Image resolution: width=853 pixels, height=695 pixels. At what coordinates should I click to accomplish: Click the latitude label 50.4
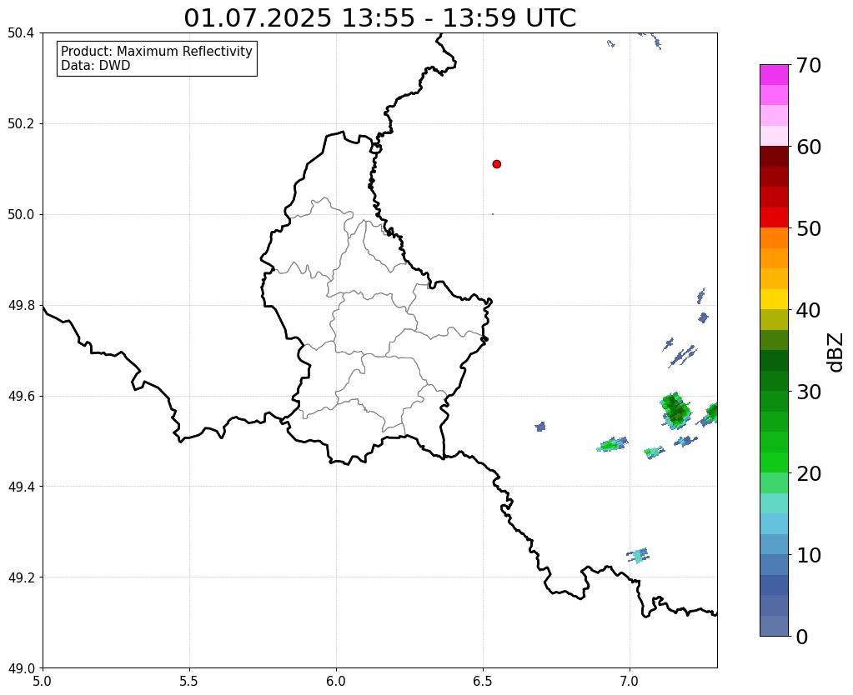(x=21, y=33)
